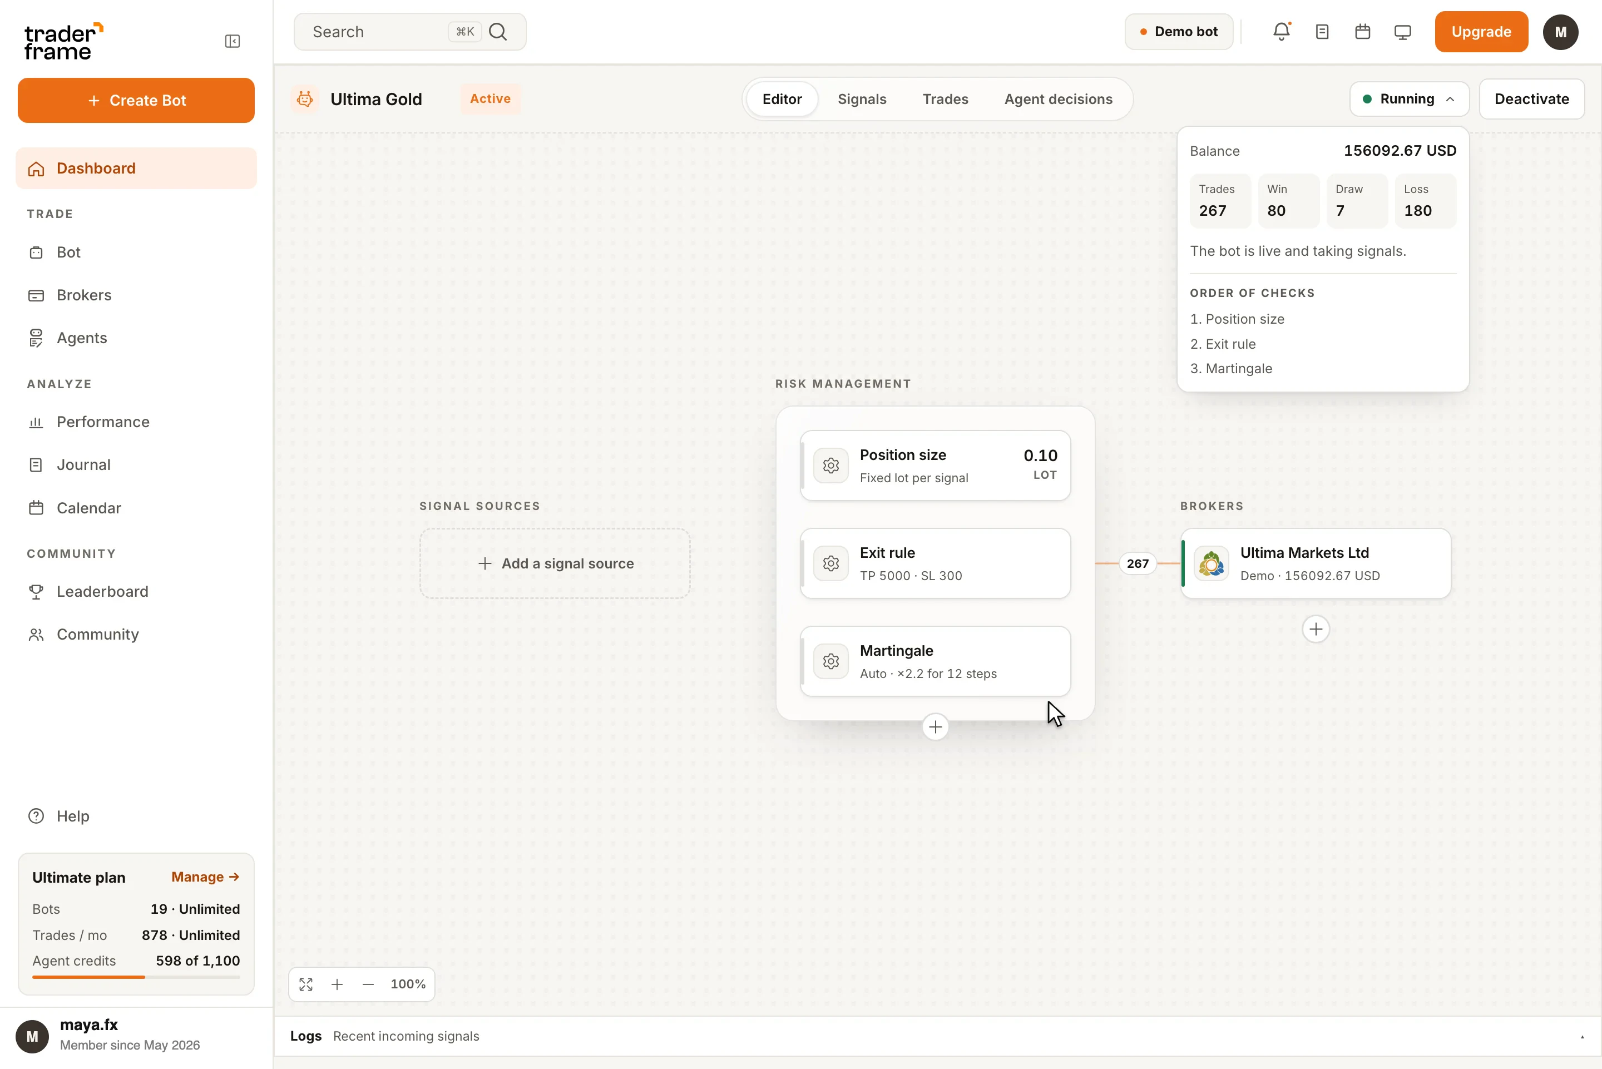
Task: Open Performance analytics in sidebar
Action: tap(136, 422)
